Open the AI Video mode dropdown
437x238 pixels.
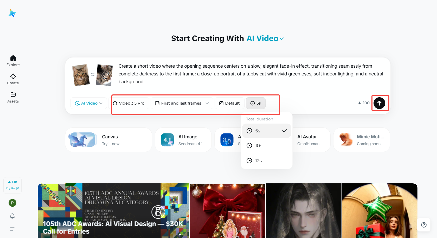tap(89, 103)
